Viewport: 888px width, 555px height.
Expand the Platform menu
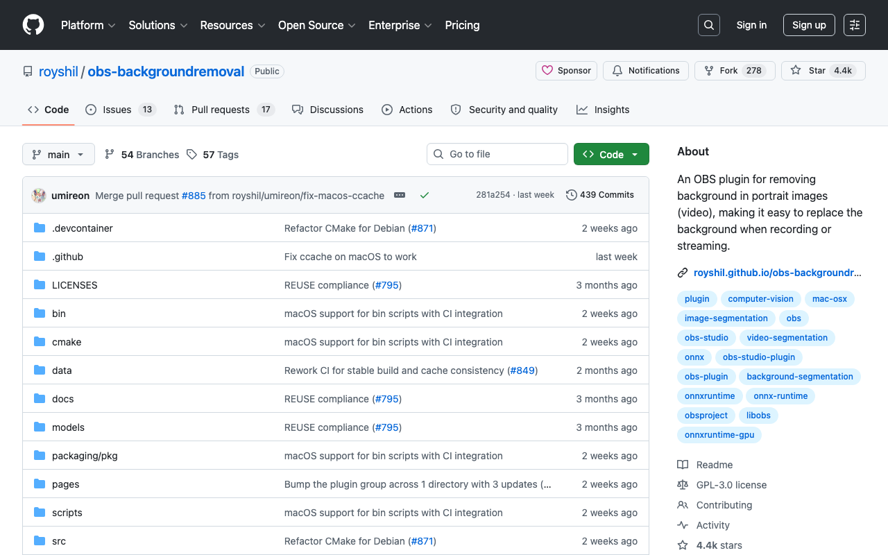(88, 25)
